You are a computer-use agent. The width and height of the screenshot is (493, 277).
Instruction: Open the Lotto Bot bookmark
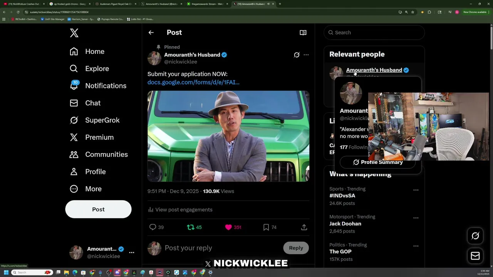[140, 19]
